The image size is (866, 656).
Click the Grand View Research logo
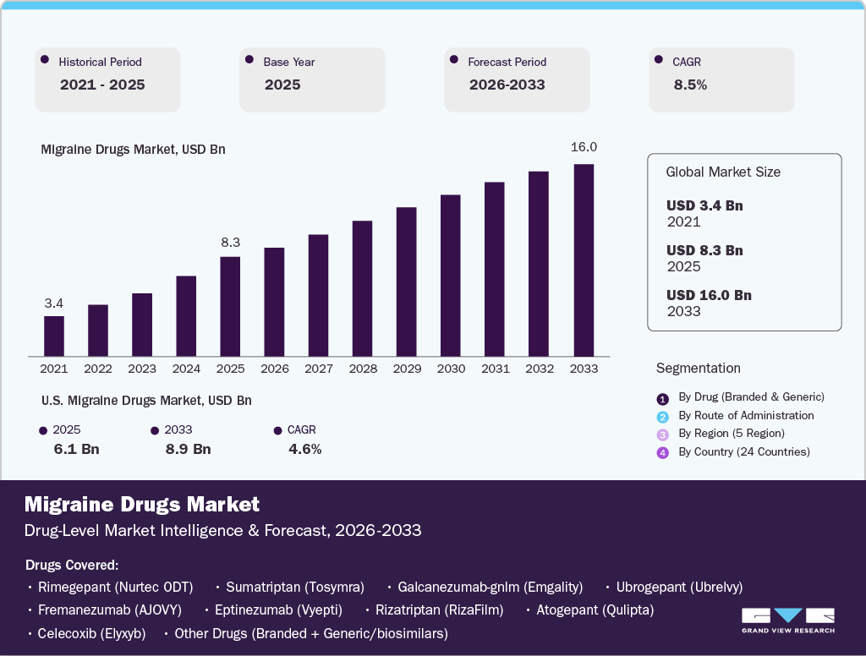pos(788,620)
